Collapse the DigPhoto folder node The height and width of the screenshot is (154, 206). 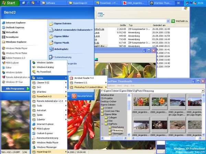tap(102, 124)
